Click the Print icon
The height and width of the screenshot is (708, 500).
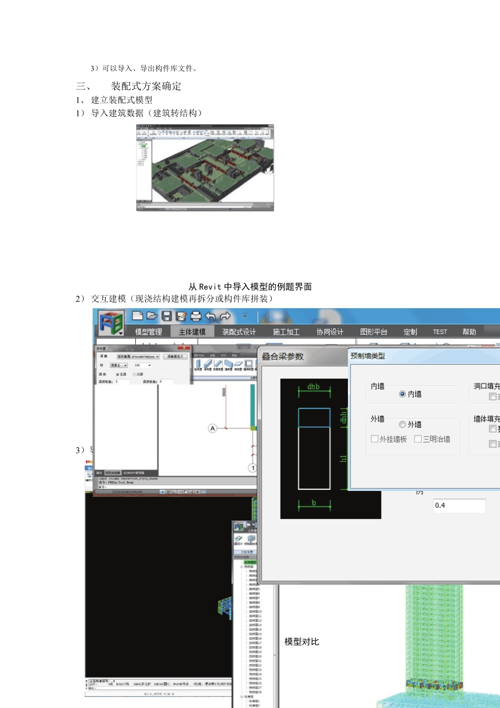click(x=196, y=316)
